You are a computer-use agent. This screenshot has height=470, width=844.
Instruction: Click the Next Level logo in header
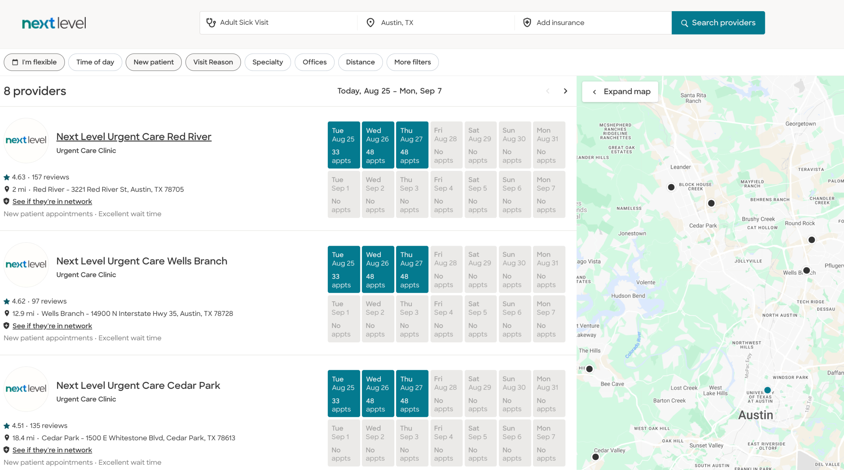coord(54,23)
